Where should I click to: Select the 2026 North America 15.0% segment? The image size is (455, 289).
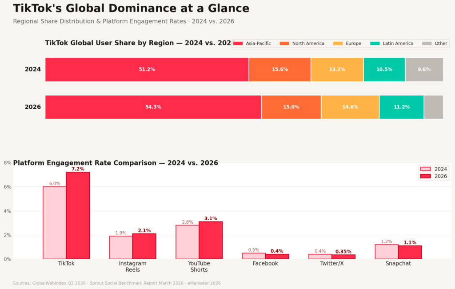[291, 107]
